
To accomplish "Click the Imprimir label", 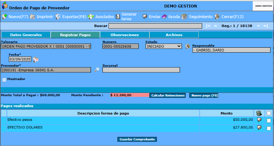I will [45, 17].
